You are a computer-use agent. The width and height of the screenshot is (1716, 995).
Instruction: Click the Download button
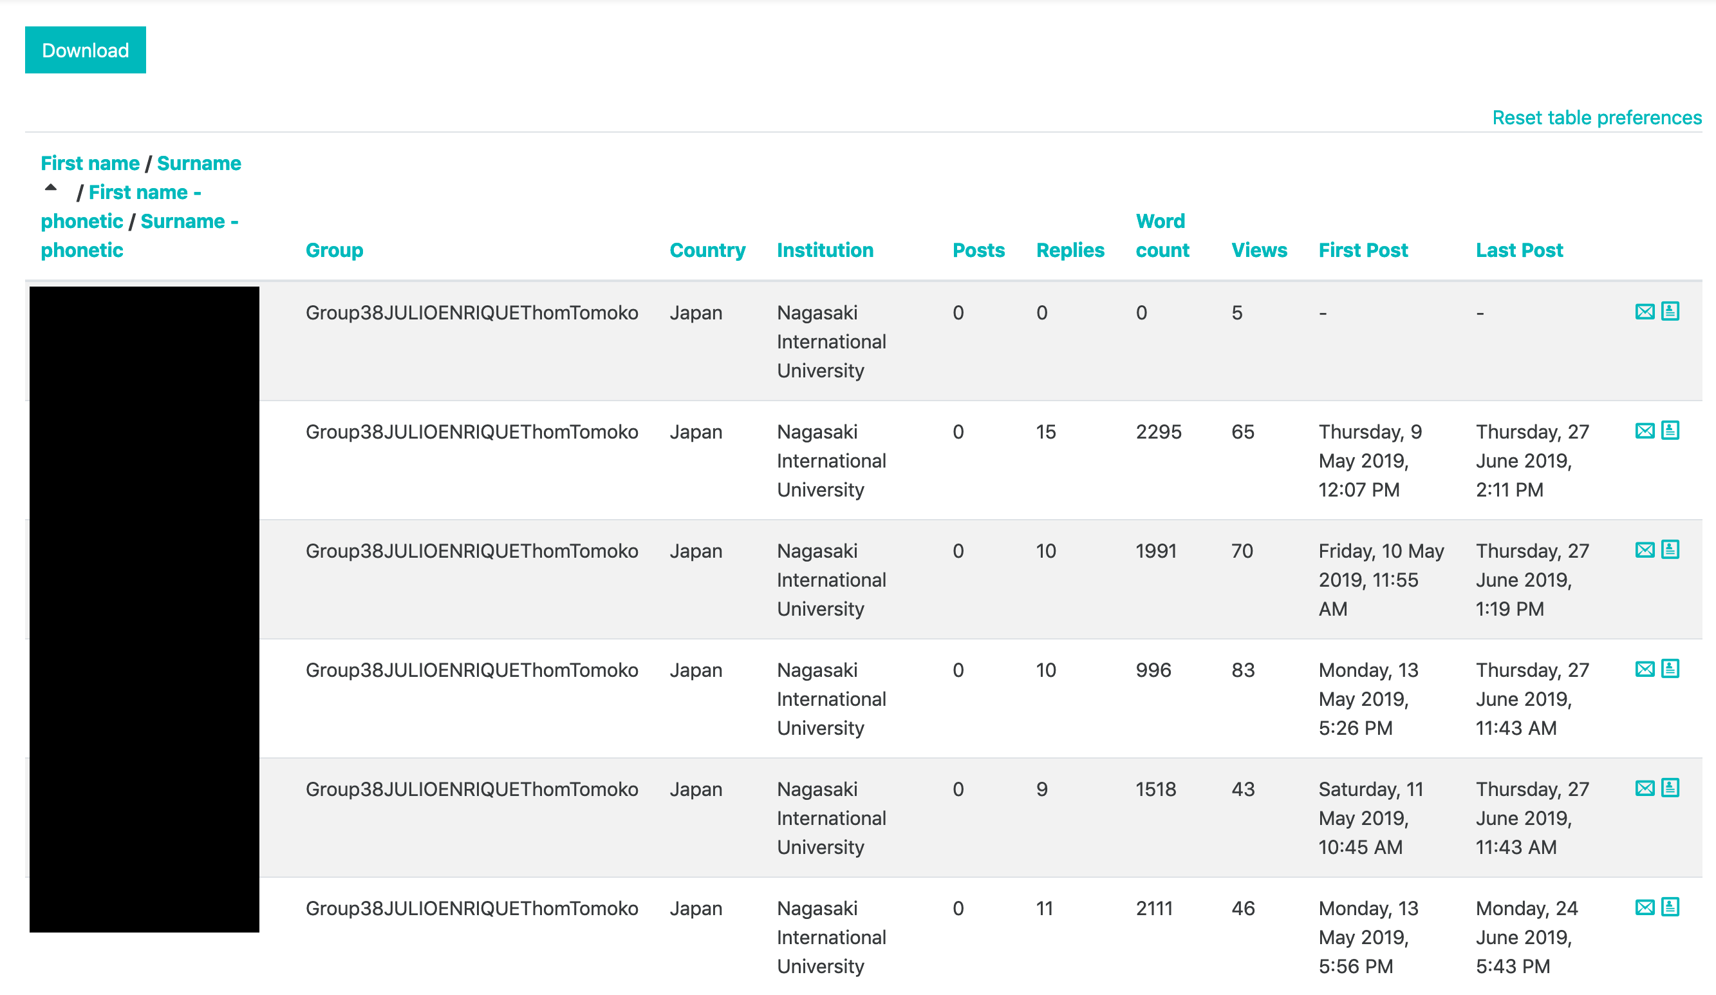click(x=85, y=50)
